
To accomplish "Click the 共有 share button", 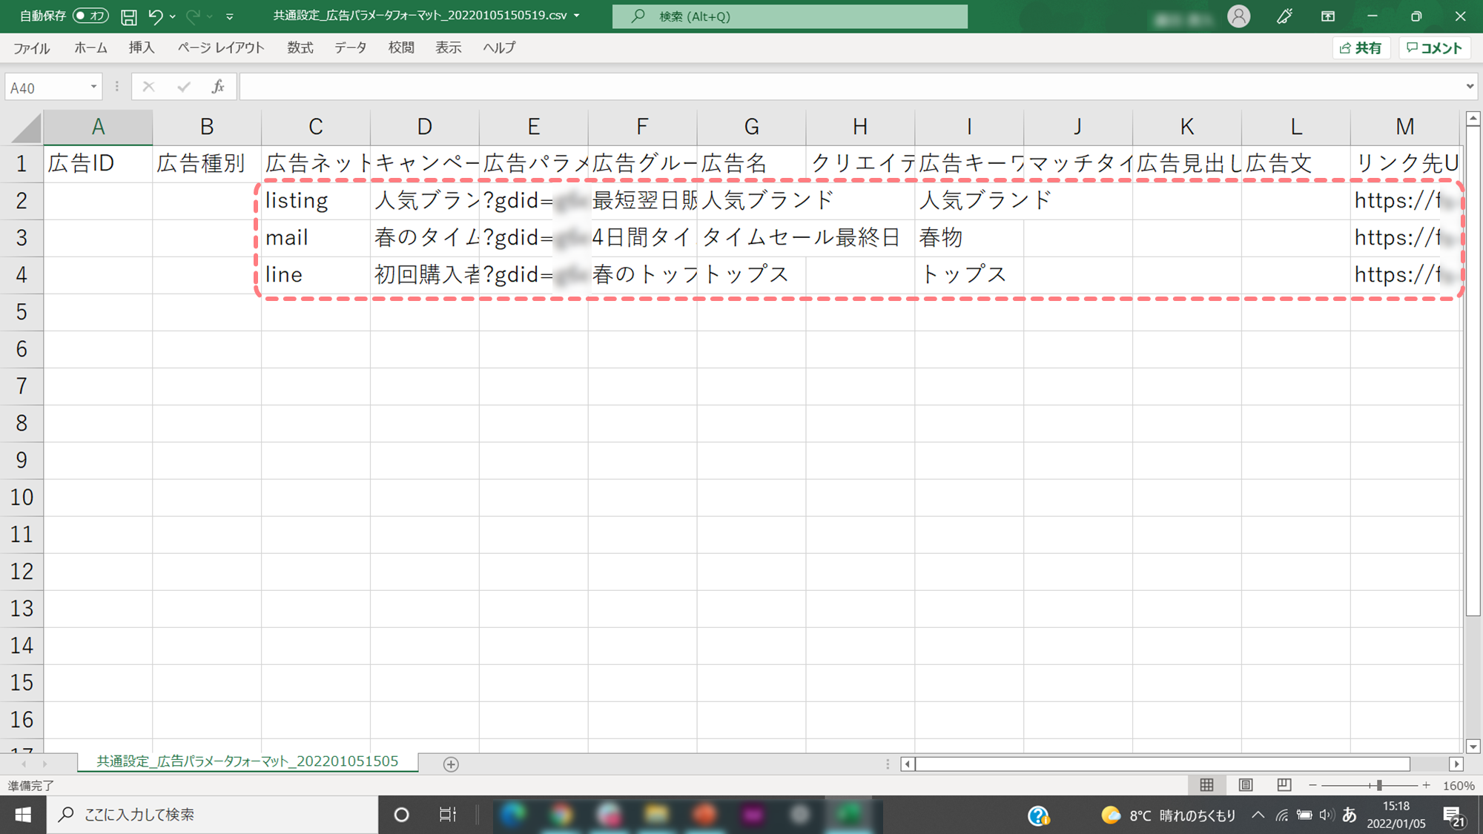I will [x=1361, y=48].
